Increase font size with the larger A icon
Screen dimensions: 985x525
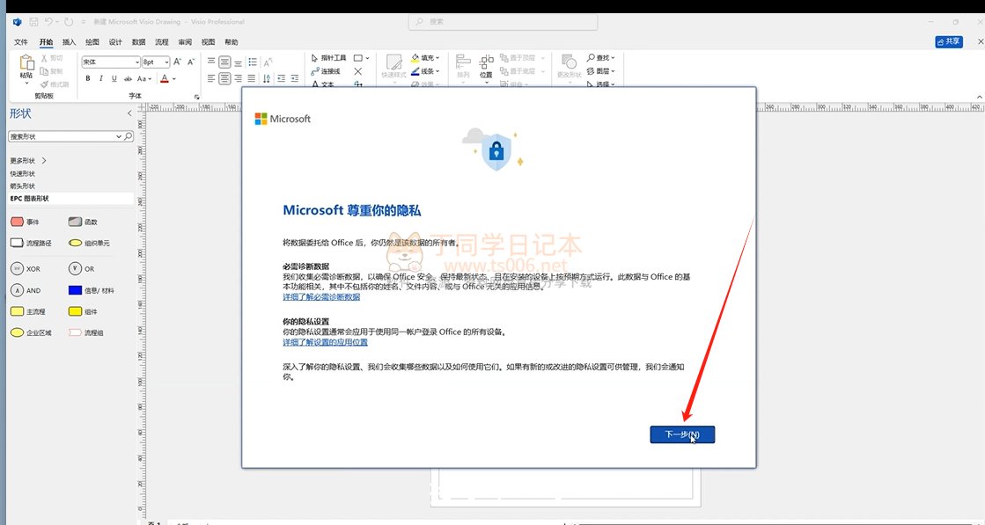(177, 62)
